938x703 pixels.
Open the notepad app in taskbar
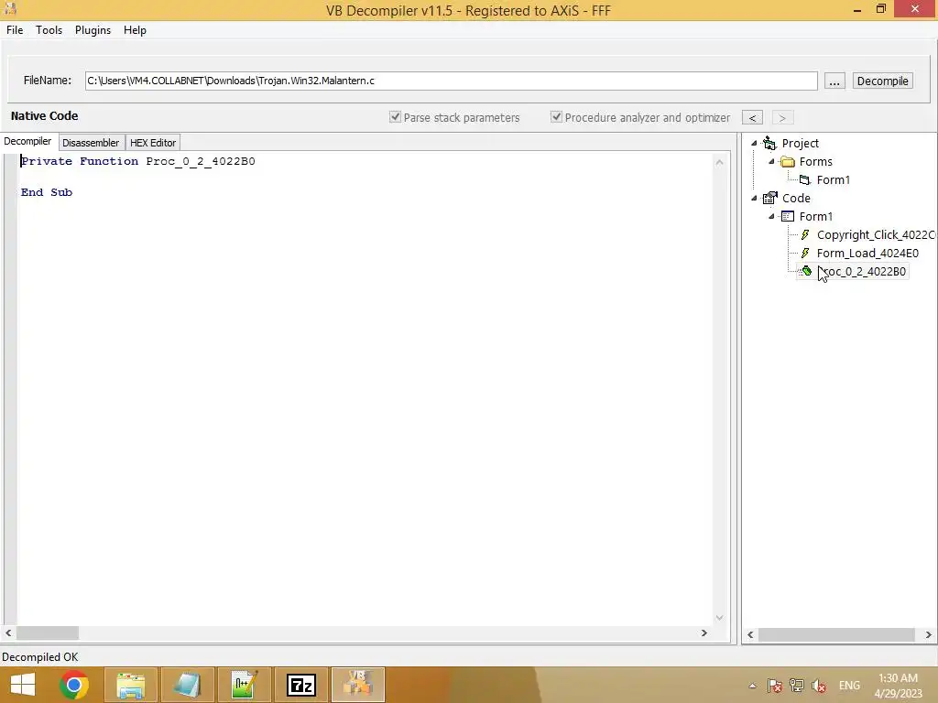pos(187,685)
